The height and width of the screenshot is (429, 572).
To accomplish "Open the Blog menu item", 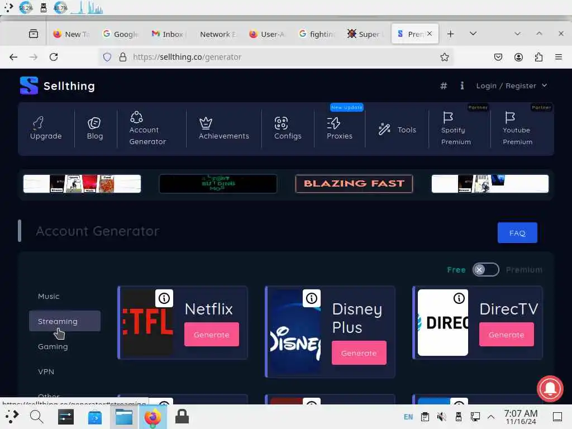I will click(x=95, y=128).
